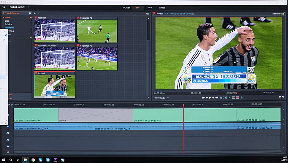The height and width of the screenshot is (163, 288).
Task: Select the first green video clip
Action: [x=36, y=115]
